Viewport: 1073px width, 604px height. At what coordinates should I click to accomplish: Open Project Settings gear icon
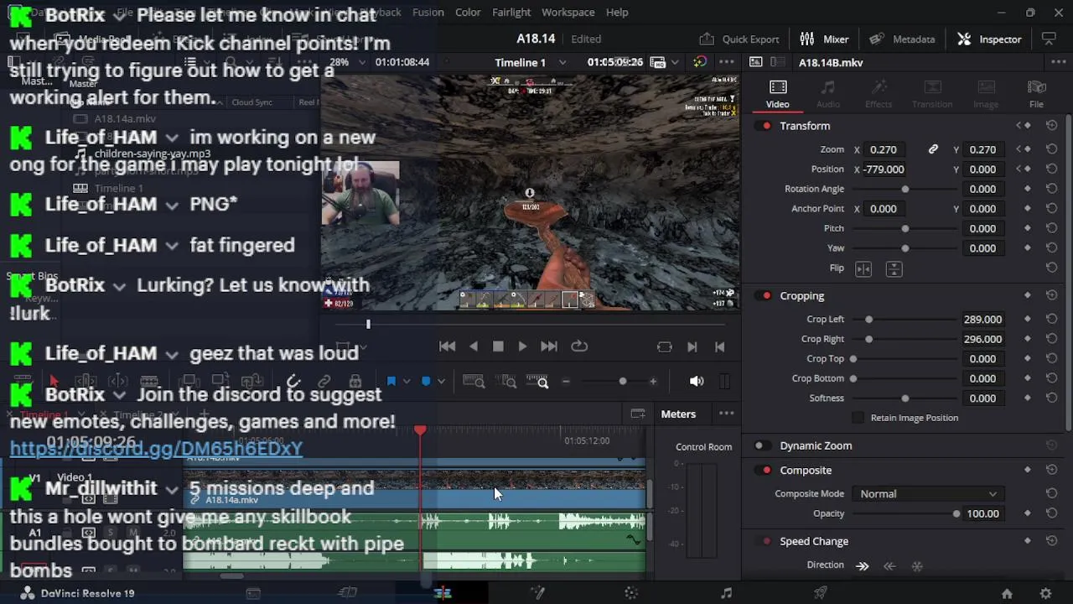1045,593
